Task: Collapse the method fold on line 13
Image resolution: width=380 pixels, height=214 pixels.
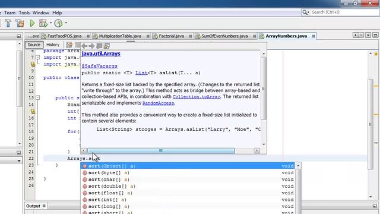Action: 38,97
